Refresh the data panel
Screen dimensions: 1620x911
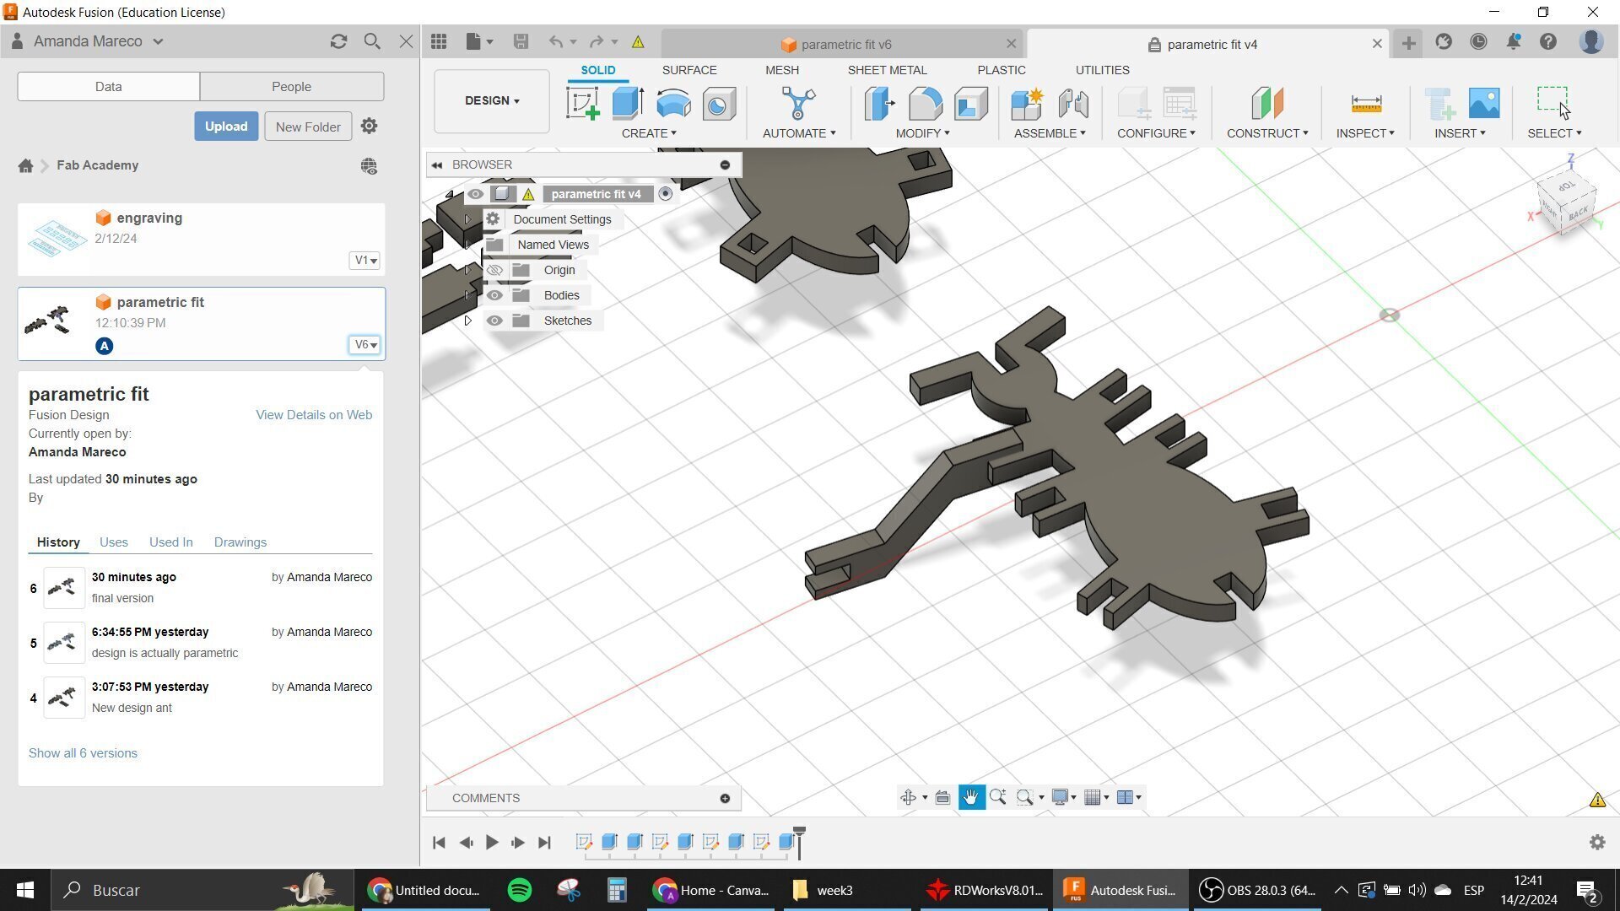tap(338, 41)
